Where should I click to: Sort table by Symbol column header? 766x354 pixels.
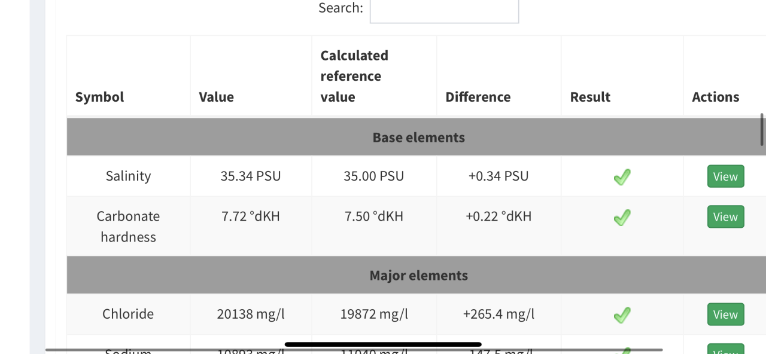click(100, 97)
